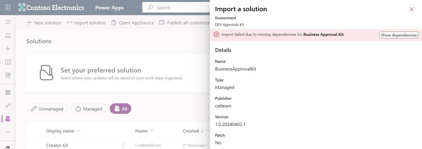
Task: Filter solutions by Managed
Action: tap(89, 109)
